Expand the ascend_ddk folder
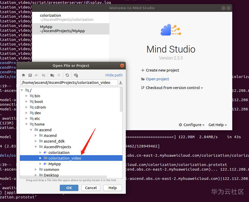Viewport: 249px width, 202px height. (x=36, y=141)
